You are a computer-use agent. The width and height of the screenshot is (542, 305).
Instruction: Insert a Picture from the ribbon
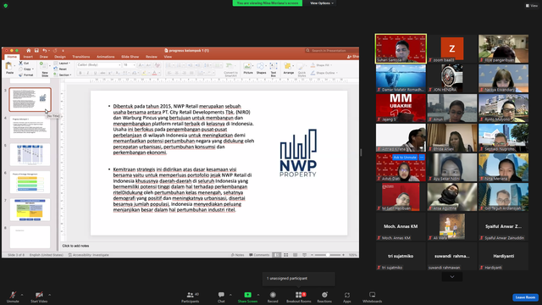click(x=248, y=68)
